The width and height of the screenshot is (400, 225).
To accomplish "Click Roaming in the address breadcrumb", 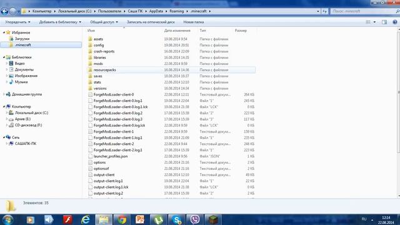I will click(176, 11).
